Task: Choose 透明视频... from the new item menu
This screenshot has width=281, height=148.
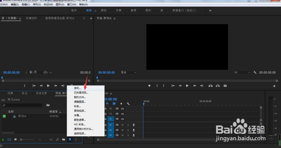Action: tap(86, 133)
